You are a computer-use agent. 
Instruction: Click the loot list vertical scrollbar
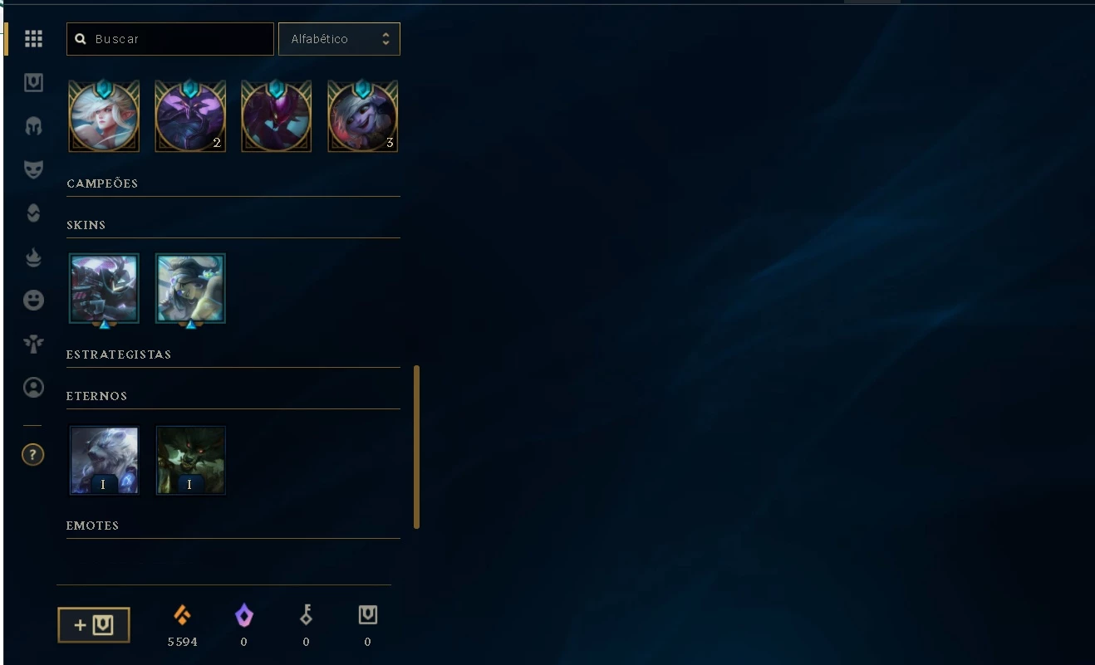(x=416, y=447)
